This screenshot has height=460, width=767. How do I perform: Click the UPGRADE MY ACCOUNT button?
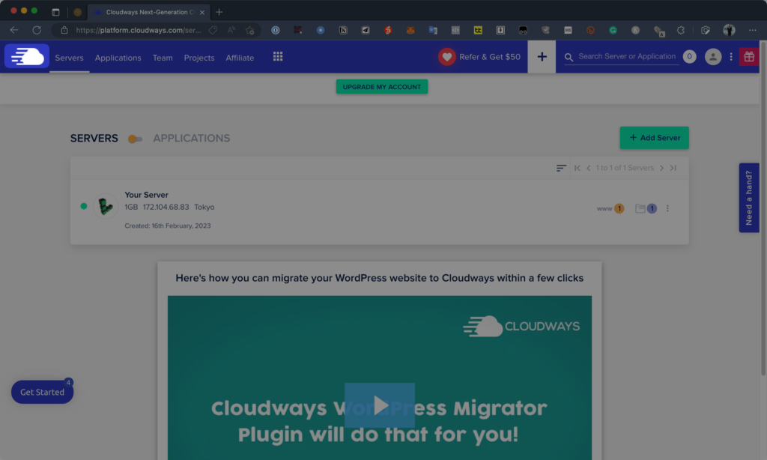click(381, 87)
